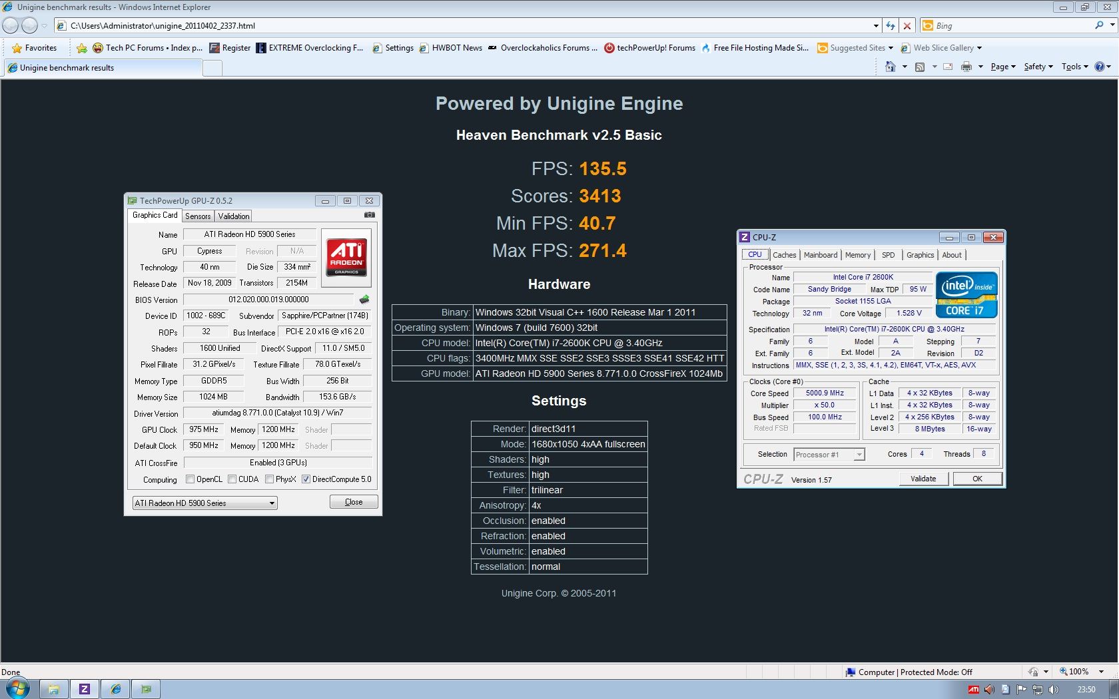This screenshot has width=1119, height=699.
Task: Click the empty new tab button
Action: (x=212, y=68)
